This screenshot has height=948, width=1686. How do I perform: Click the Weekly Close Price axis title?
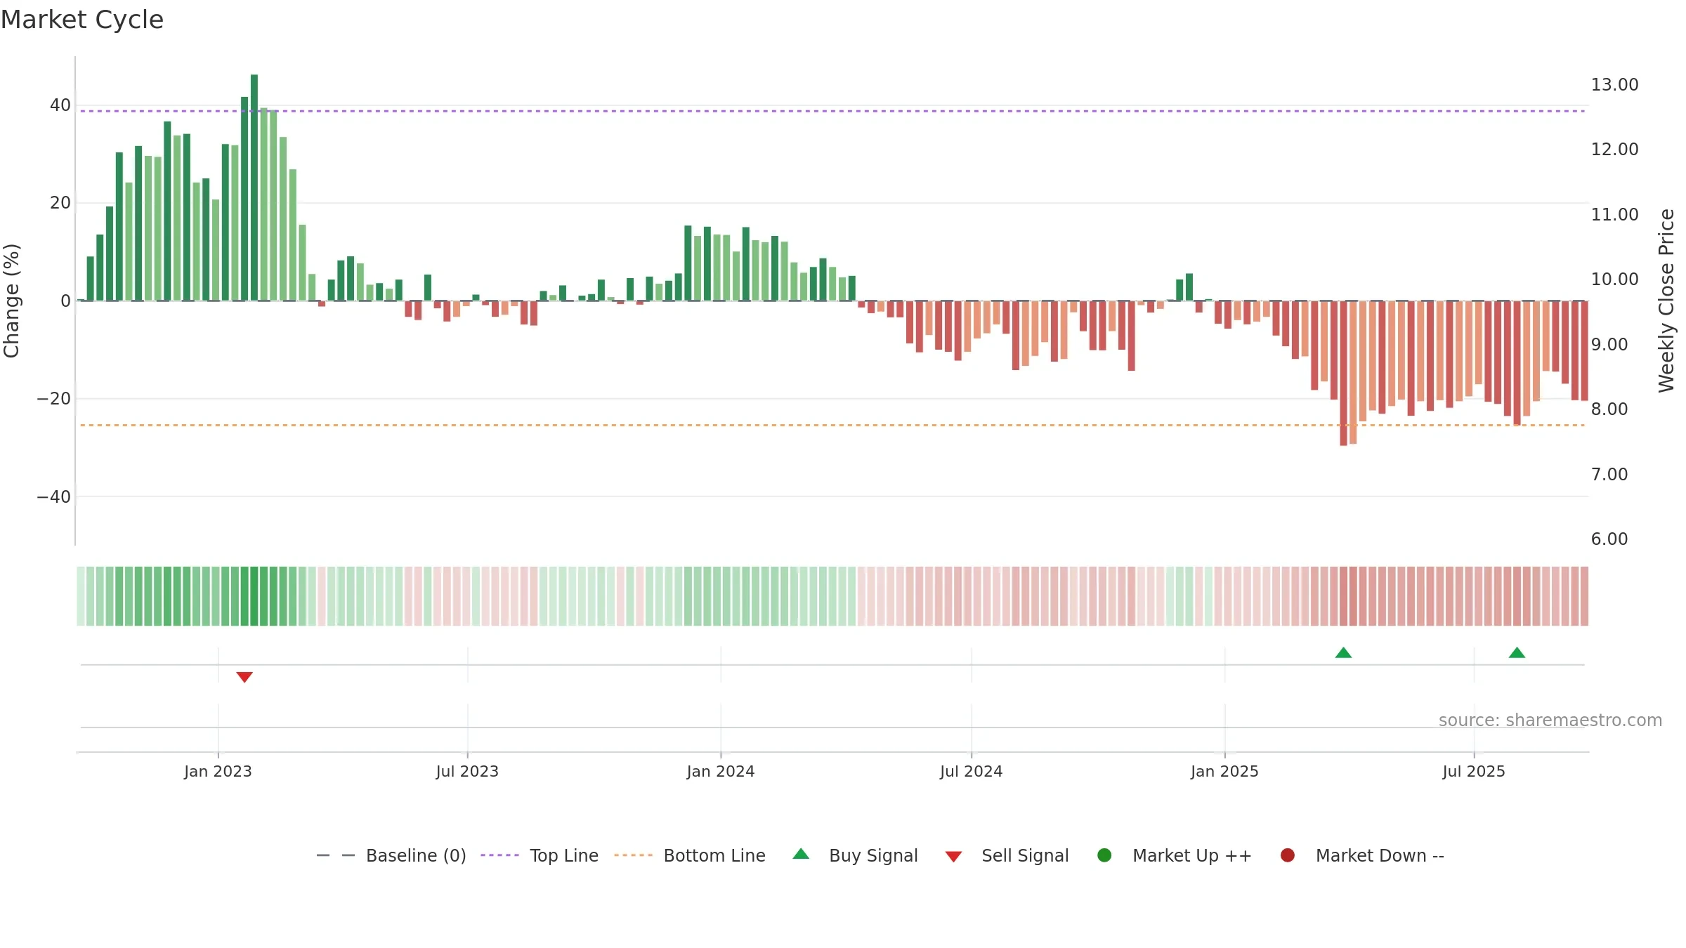click(1666, 301)
